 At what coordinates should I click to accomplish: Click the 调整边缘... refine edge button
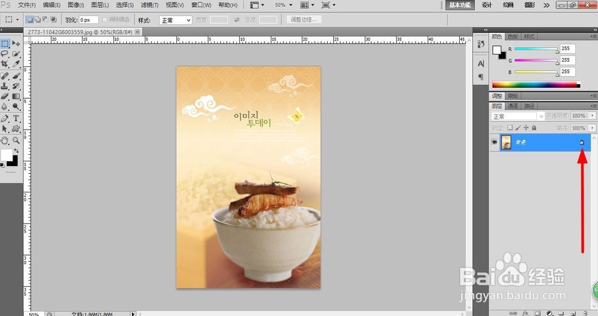tap(304, 20)
